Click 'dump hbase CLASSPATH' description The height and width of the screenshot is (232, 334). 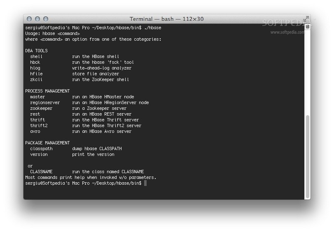click(x=97, y=148)
